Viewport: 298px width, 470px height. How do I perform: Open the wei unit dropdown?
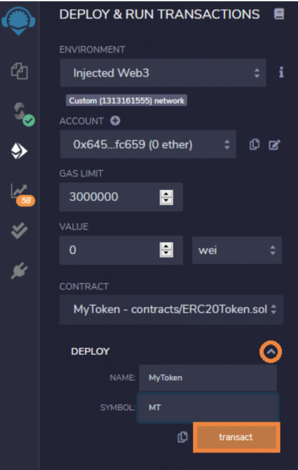point(237,250)
